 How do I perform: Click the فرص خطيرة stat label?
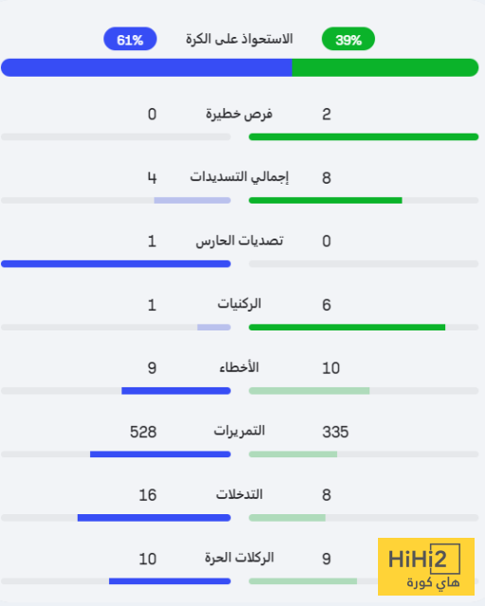pyautogui.click(x=239, y=114)
